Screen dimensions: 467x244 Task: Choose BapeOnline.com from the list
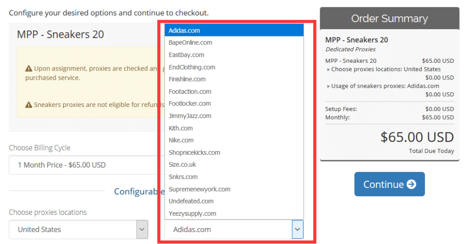[234, 42]
